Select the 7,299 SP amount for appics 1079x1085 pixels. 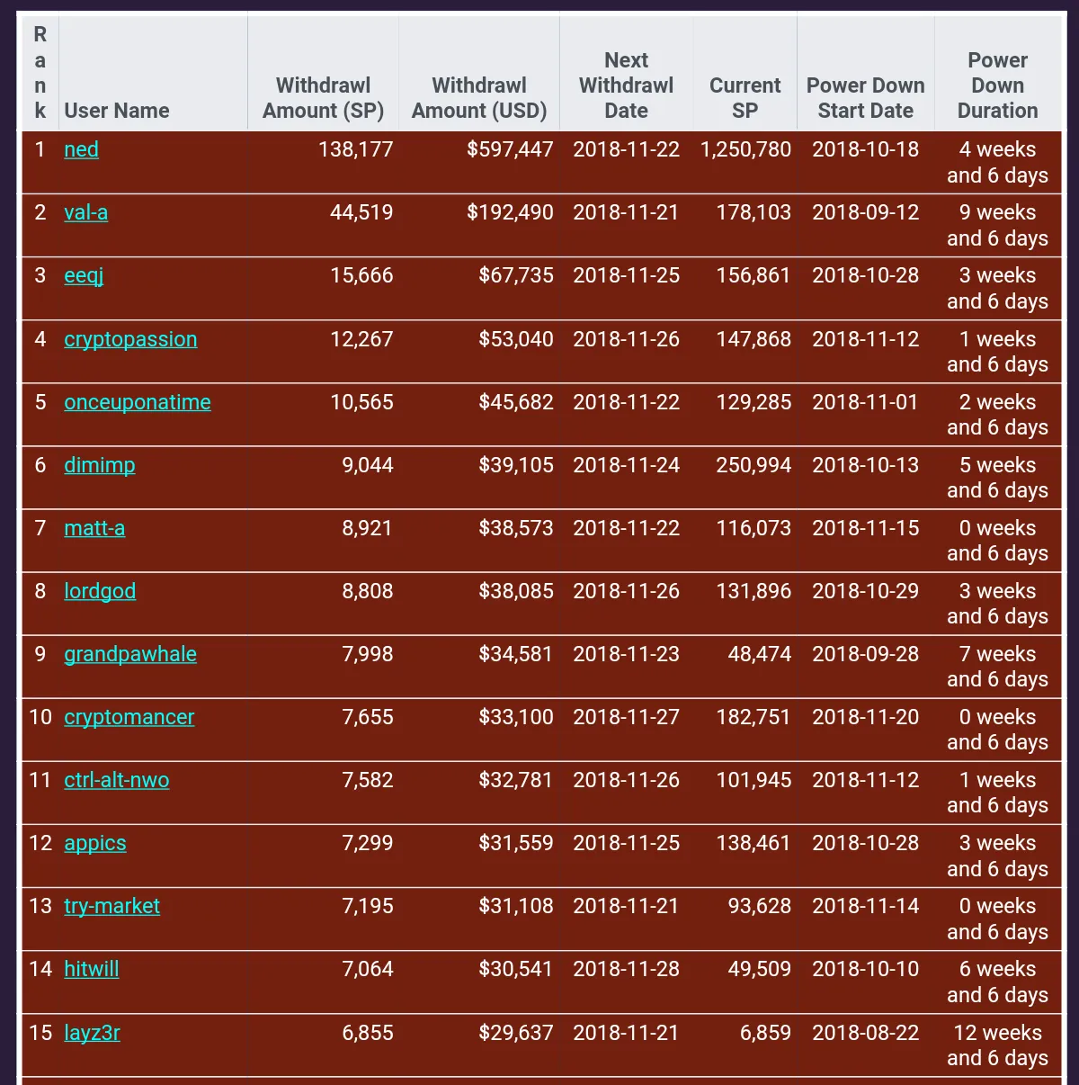tap(368, 844)
